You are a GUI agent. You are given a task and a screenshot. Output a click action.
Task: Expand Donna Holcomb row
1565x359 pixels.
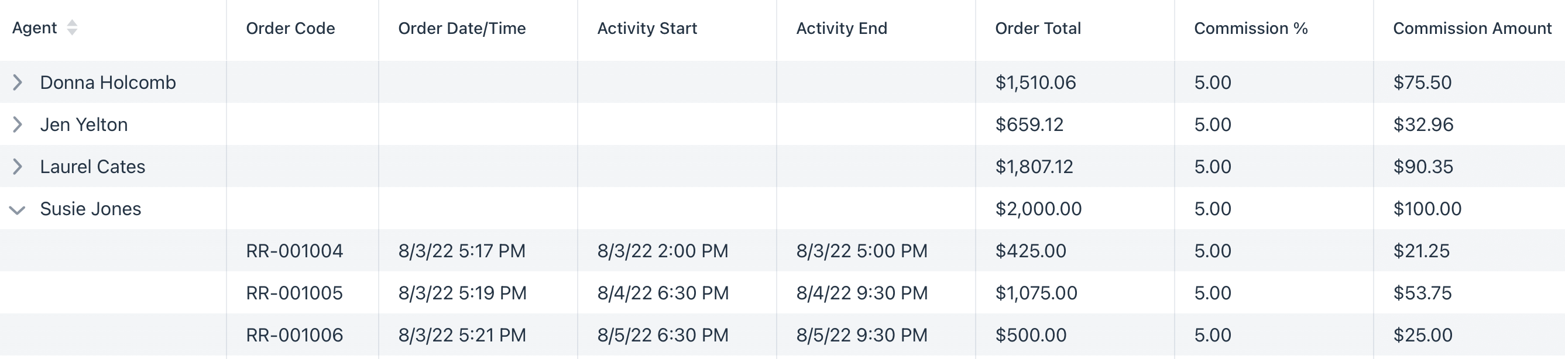coord(18,82)
